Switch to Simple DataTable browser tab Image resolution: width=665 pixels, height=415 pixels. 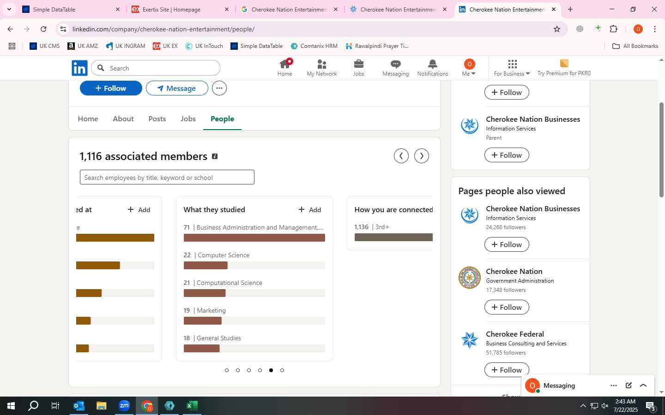tap(71, 9)
